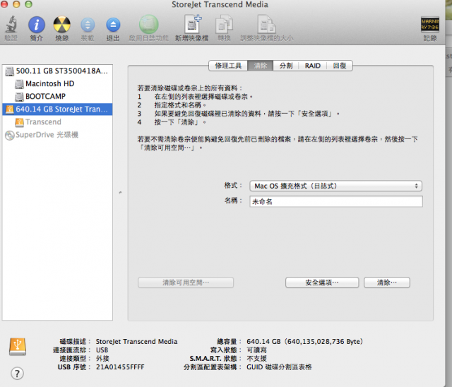
Task: Click the Burn (燒錄) radiation icon
Action: [61, 25]
